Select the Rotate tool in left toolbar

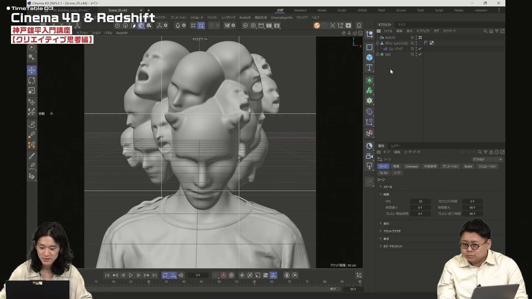pyautogui.click(x=32, y=80)
